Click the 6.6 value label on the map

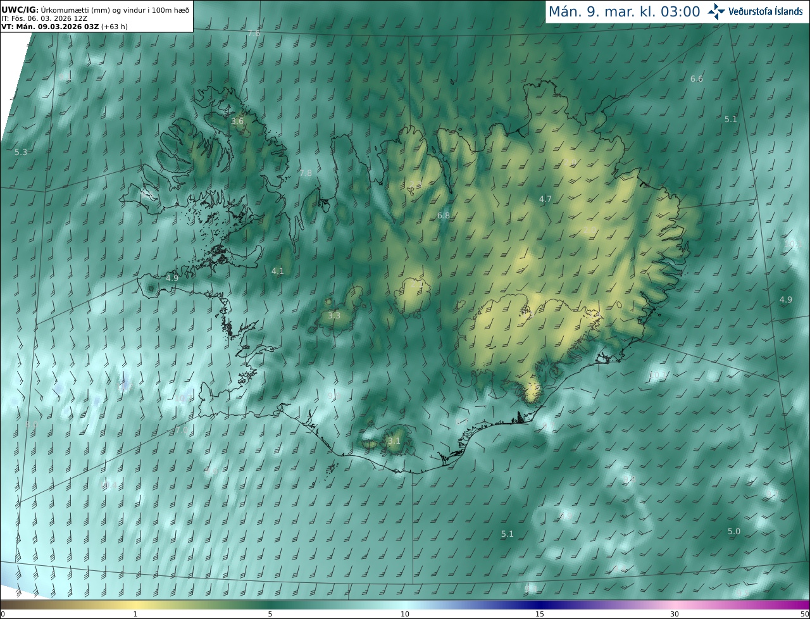pyautogui.click(x=696, y=78)
